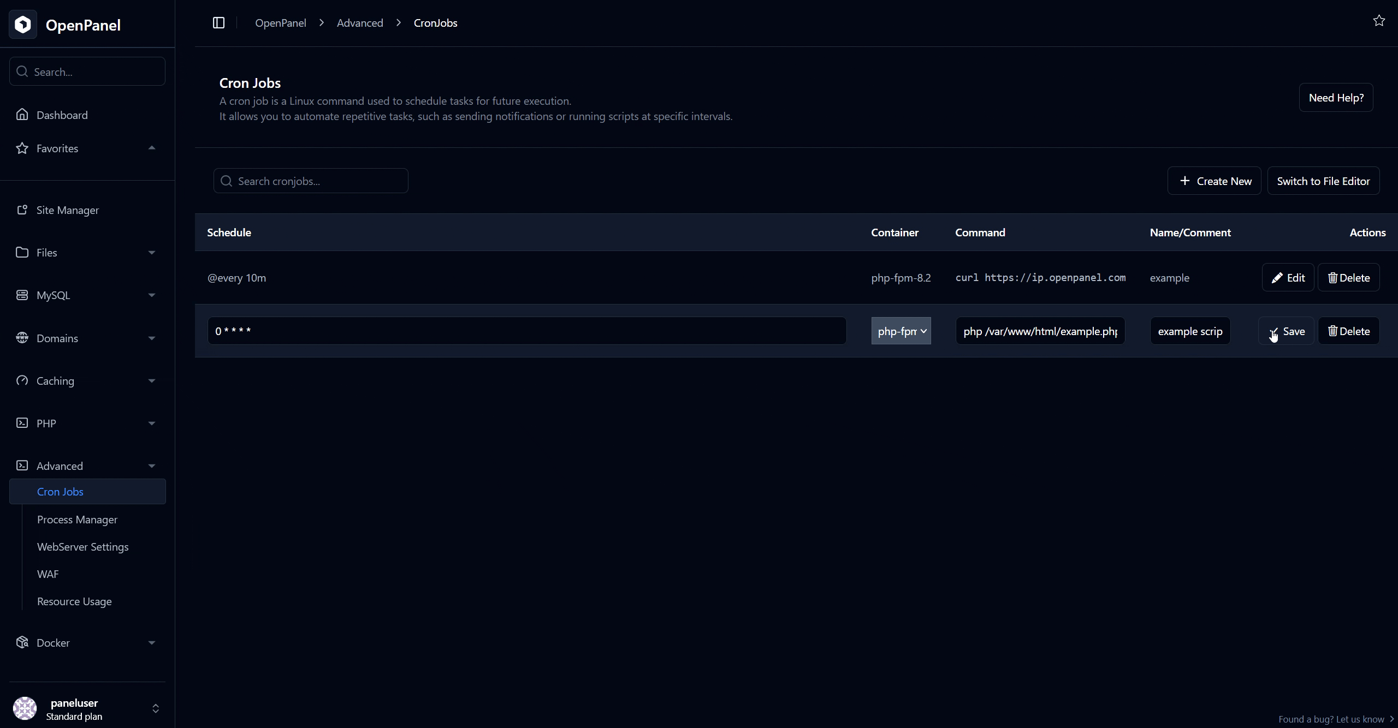Save the edited cron job
1398x728 pixels.
pyautogui.click(x=1286, y=331)
